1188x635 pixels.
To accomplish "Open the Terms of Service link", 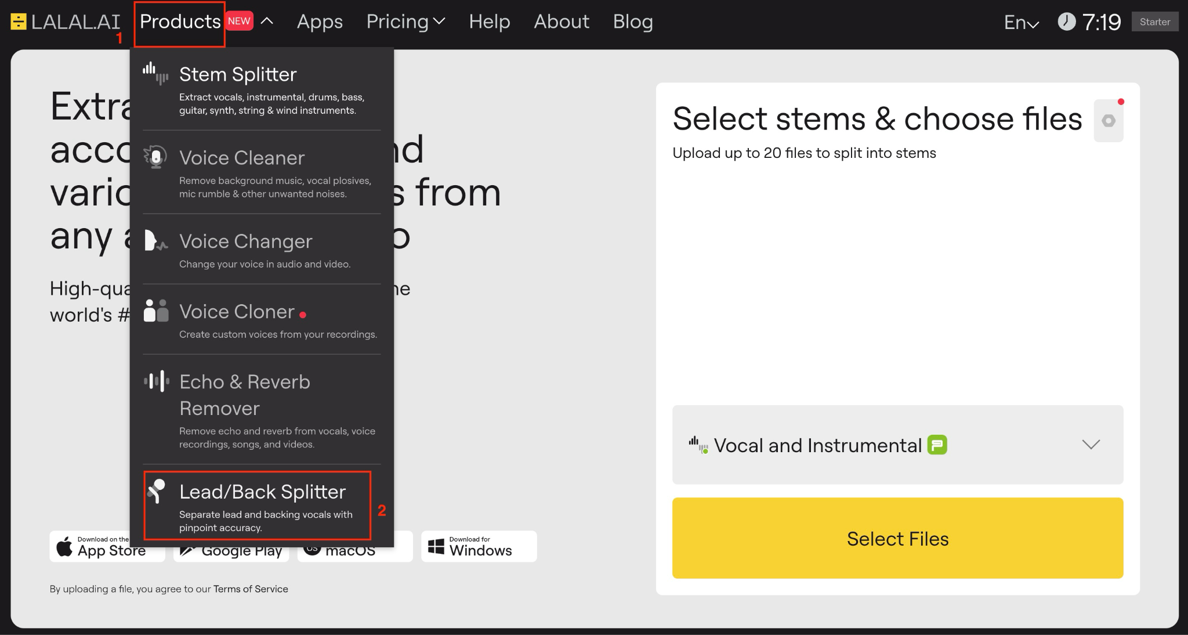I will point(251,589).
